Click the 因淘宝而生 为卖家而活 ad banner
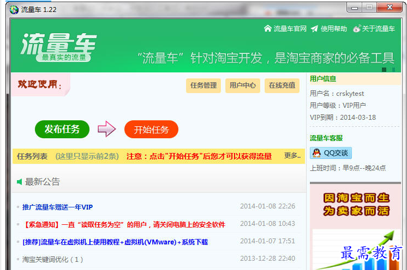Viewport: 407px width, 270px height. click(x=355, y=226)
